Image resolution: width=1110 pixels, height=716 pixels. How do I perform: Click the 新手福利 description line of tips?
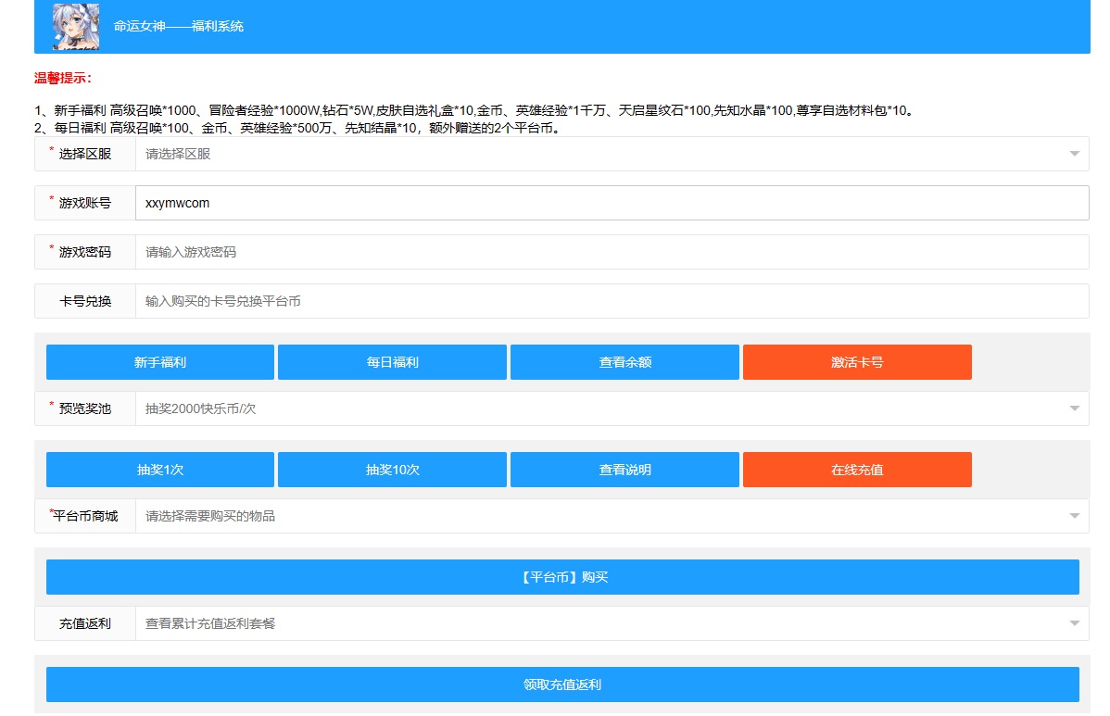tap(475, 110)
